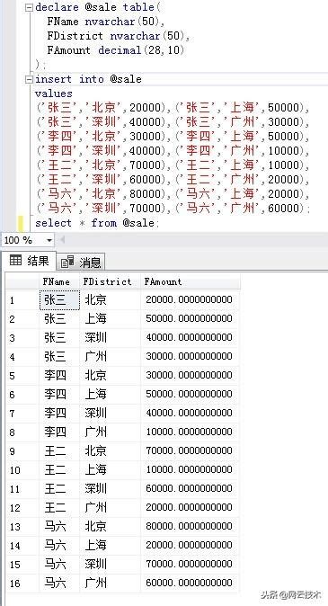
Task: Click the FDistrict nvarchar(50) definition line
Action: pos(119,36)
